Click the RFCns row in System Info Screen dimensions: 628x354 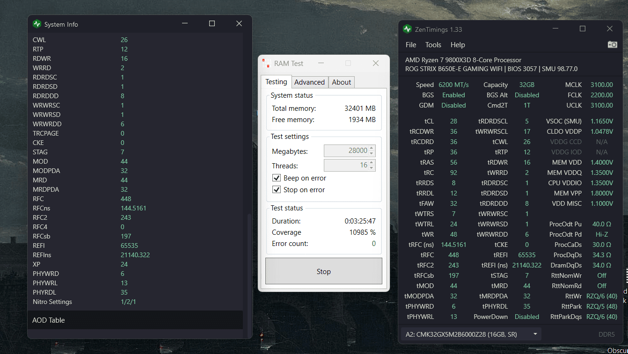(135, 208)
